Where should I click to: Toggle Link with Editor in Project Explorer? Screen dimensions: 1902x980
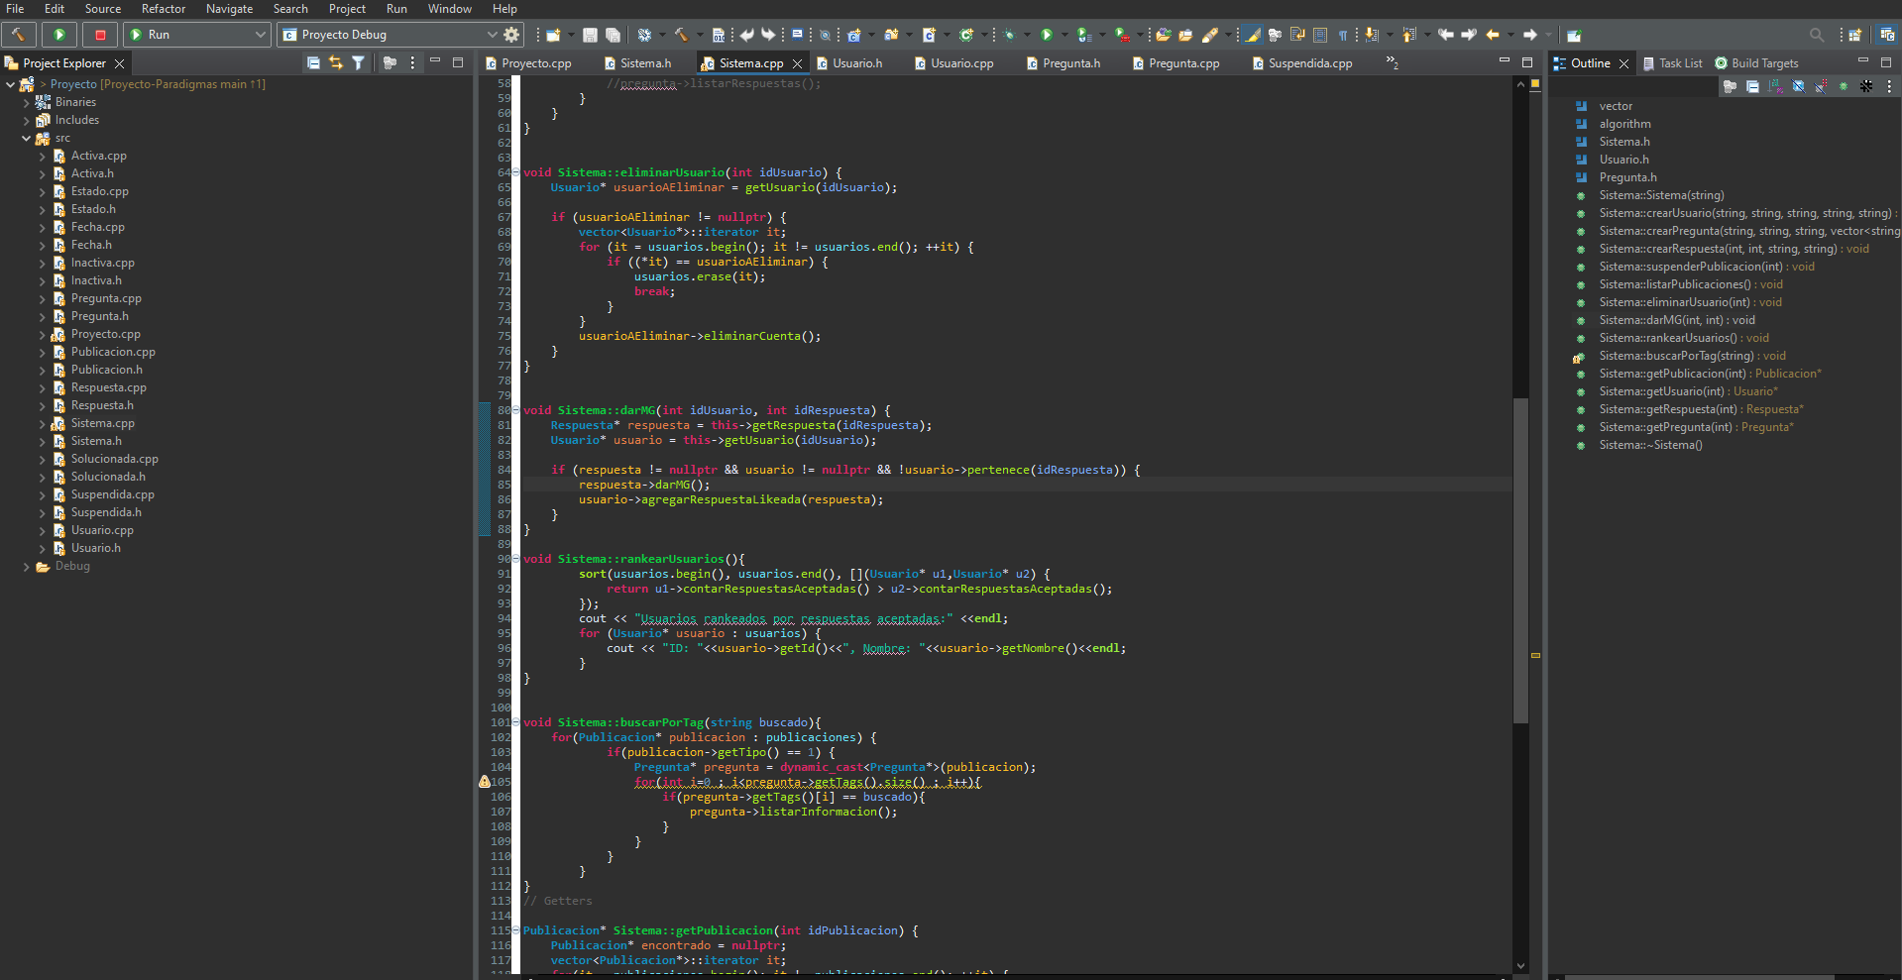336,62
